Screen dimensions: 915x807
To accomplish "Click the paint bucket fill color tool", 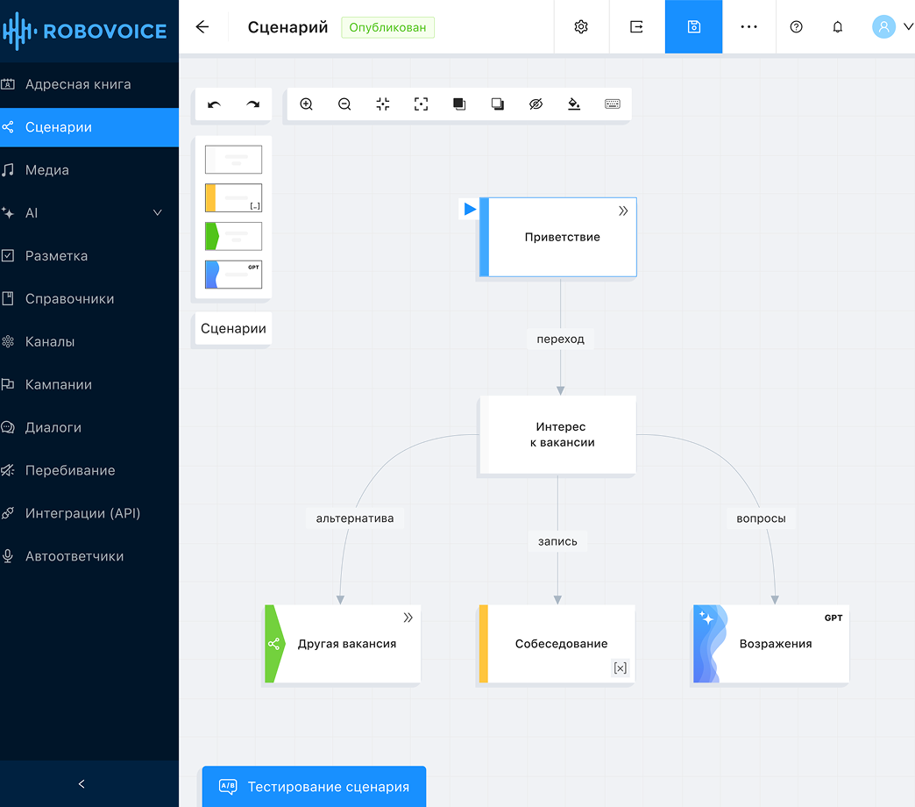I will [574, 104].
